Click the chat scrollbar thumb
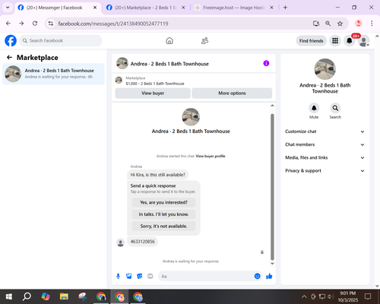This screenshot has width=380, height=304. point(272,187)
